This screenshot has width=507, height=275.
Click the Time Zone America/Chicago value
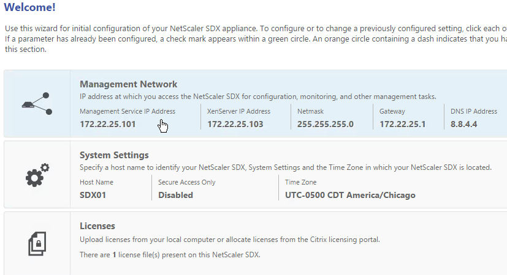[x=350, y=195]
